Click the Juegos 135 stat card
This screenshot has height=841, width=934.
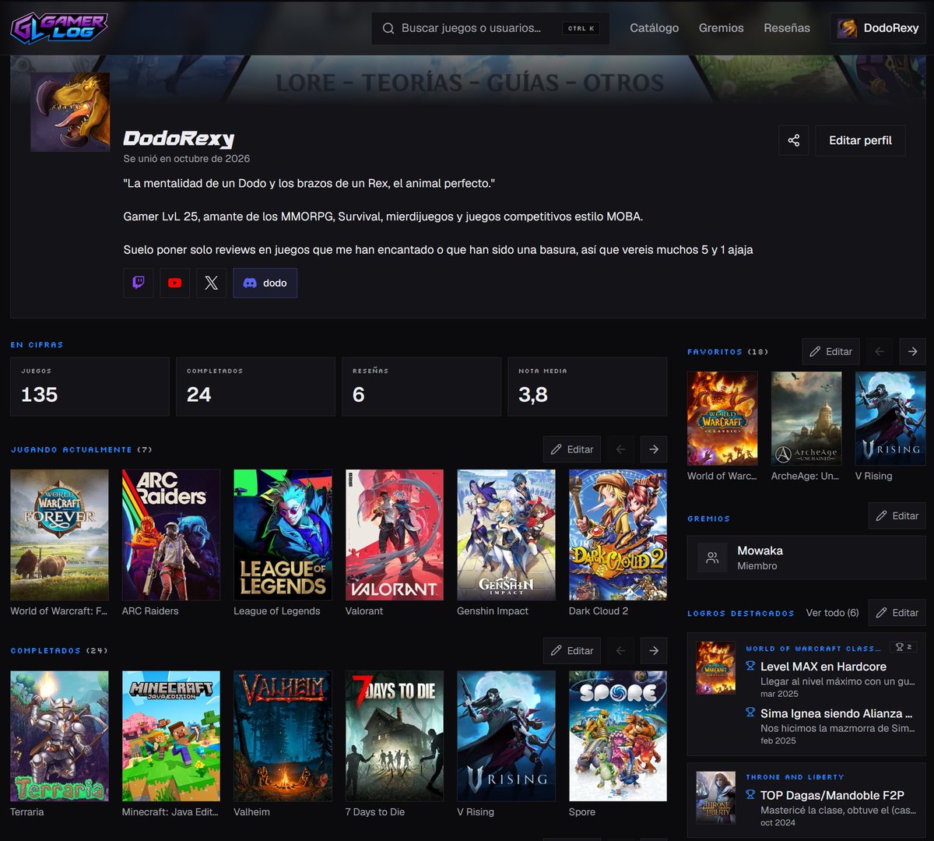(90, 386)
